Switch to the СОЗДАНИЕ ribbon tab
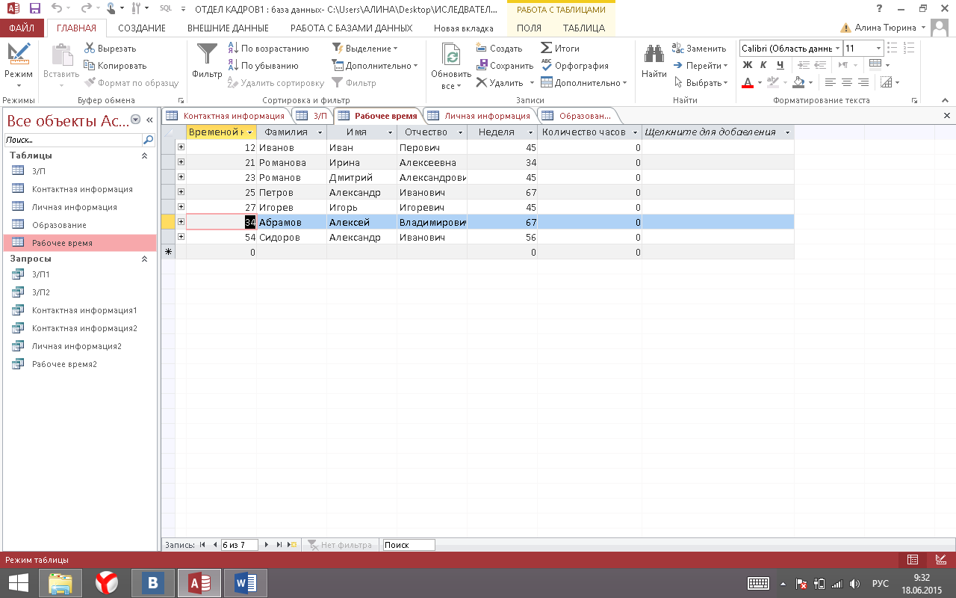956x598 pixels. (x=141, y=28)
